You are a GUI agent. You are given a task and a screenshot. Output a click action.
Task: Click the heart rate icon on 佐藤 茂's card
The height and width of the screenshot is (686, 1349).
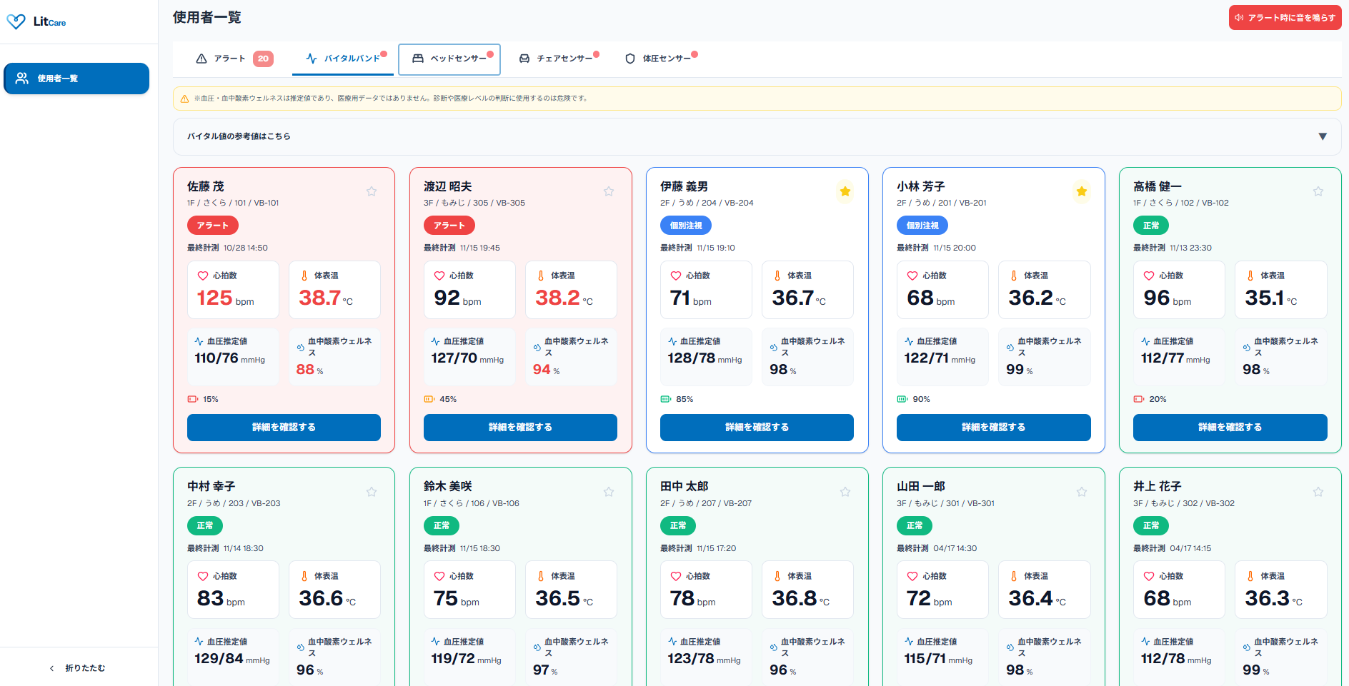203,276
